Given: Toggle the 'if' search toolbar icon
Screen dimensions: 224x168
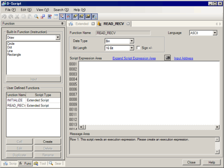Looking at the screenshot, I should coord(95,17).
